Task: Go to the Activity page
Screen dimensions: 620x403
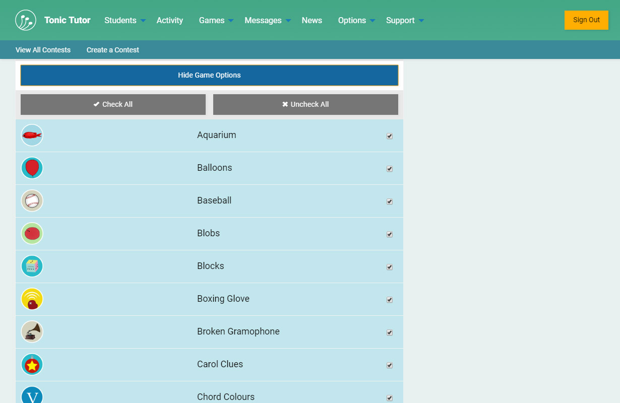Action: click(169, 20)
